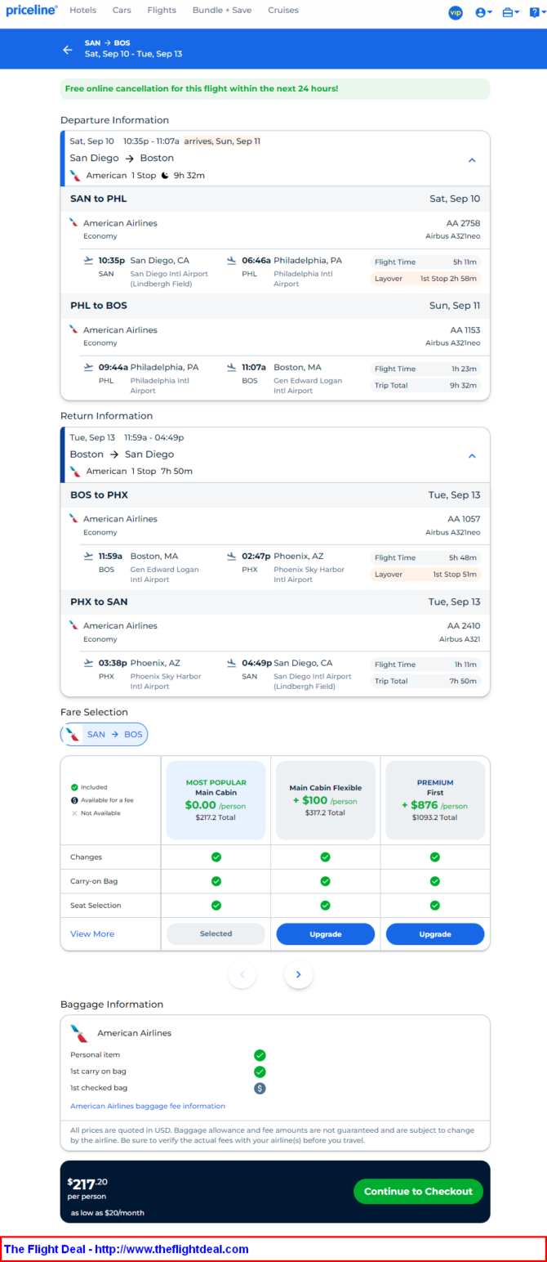This screenshot has width=547, height=1262.
Task: Upgrade to Main Cabin Flexible
Action: point(326,934)
